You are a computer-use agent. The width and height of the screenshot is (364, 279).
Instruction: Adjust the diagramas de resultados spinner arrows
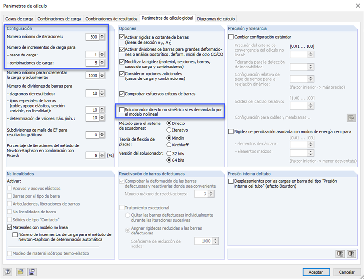[102, 93]
